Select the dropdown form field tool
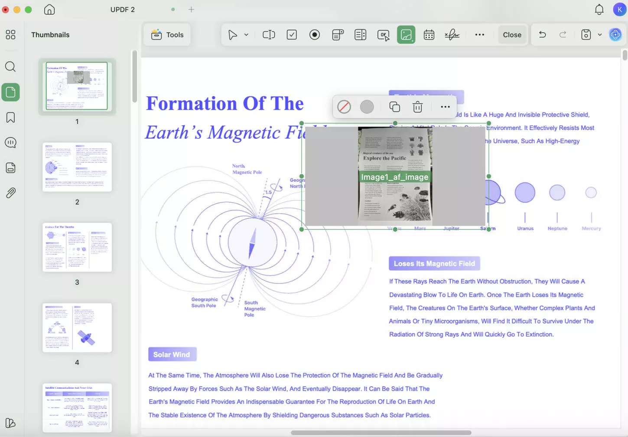 click(338, 35)
